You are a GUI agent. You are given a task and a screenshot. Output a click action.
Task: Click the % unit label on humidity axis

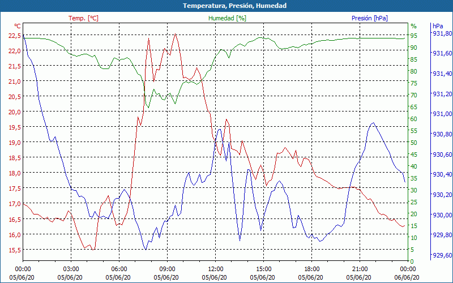[x=414, y=26]
